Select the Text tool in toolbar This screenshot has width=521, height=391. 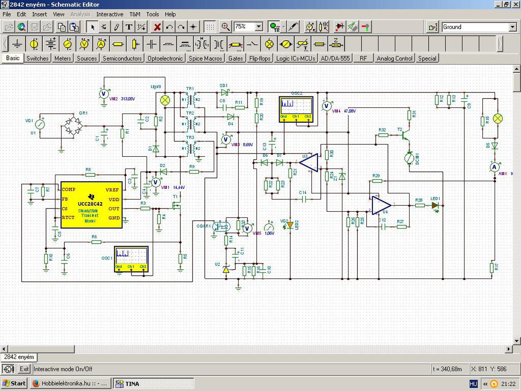pos(129,27)
